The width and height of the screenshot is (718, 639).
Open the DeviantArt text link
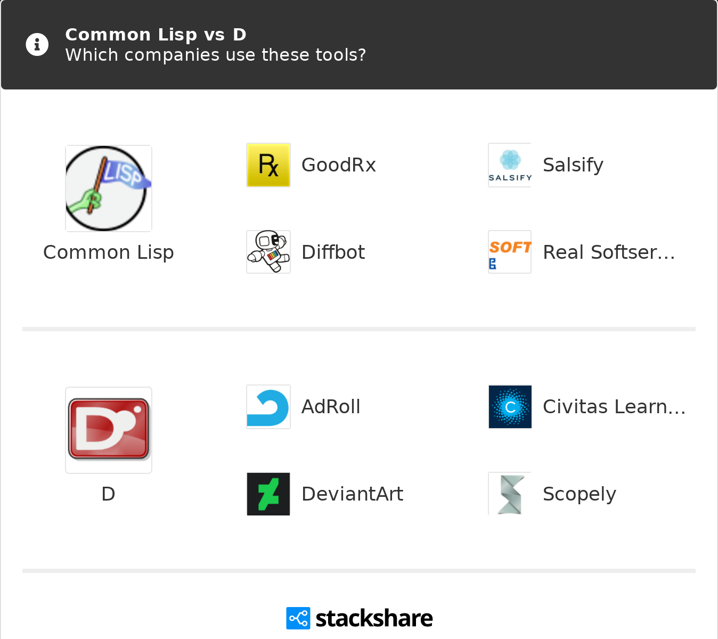[353, 494]
